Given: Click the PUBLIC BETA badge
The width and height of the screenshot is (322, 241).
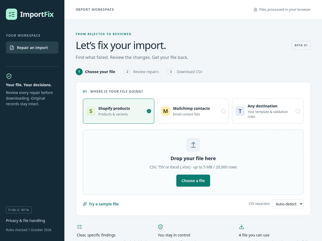Looking at the screenshot, I should 19,210.
